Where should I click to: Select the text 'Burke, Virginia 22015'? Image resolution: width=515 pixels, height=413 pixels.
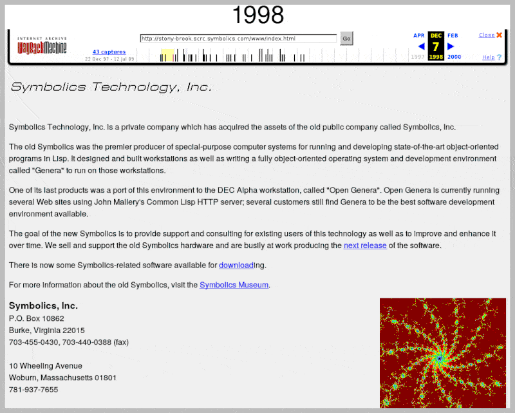coord(46,331)
